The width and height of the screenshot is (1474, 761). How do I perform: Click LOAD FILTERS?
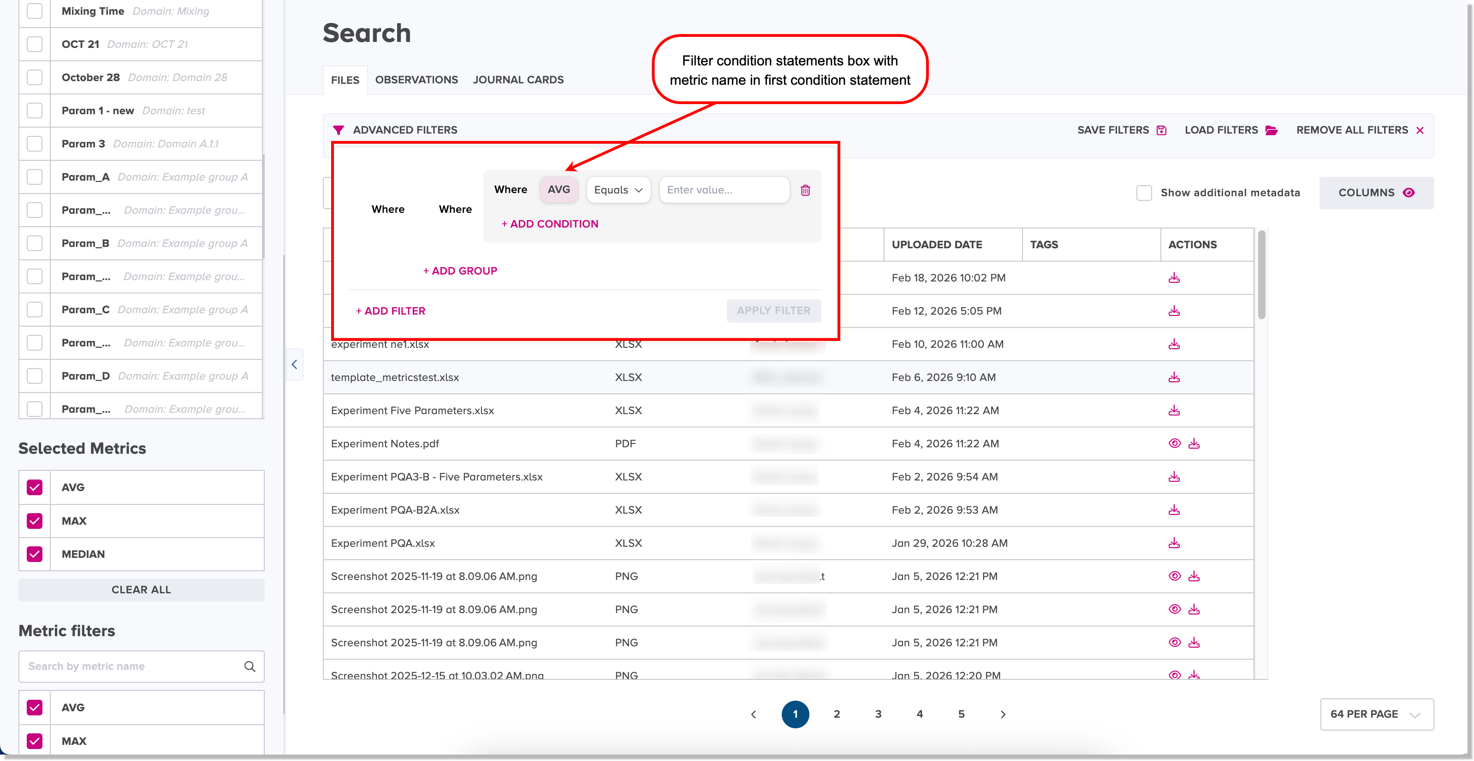1231,130
